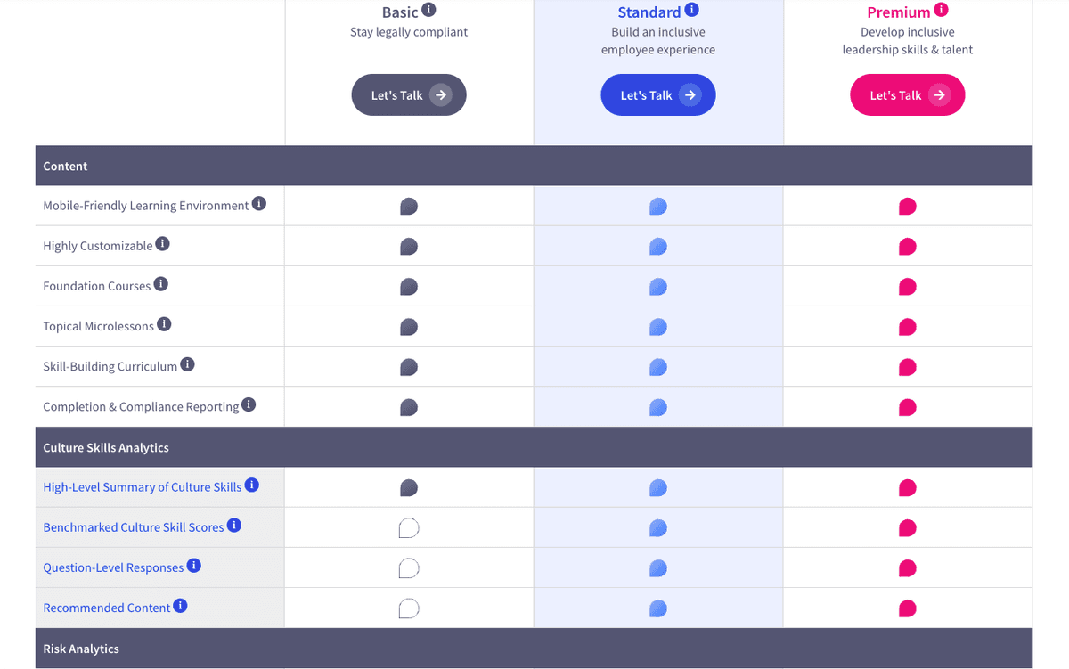Collapse the Culture Skills Analytics section

tap(104, 447)
